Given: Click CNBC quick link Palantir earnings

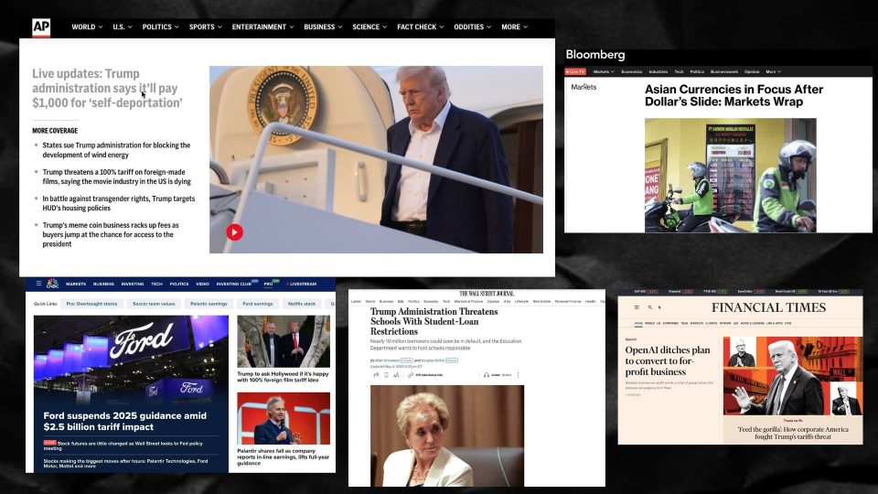Looking at the screenshot, I should (x=209, y=304).
